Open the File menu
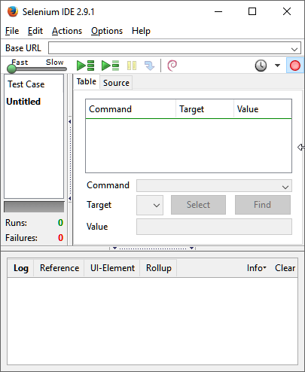The height and width of the screenshot is (372, 305). pos(12,31)
